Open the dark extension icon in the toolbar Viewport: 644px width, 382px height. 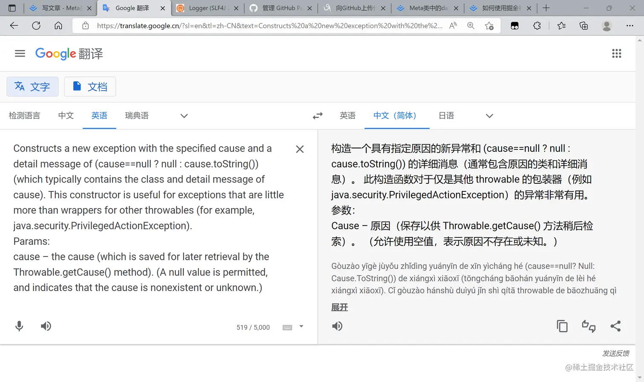515,26
